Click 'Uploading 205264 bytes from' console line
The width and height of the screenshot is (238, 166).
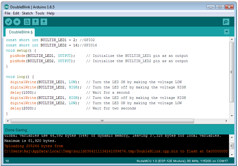[x=33, y=146]
